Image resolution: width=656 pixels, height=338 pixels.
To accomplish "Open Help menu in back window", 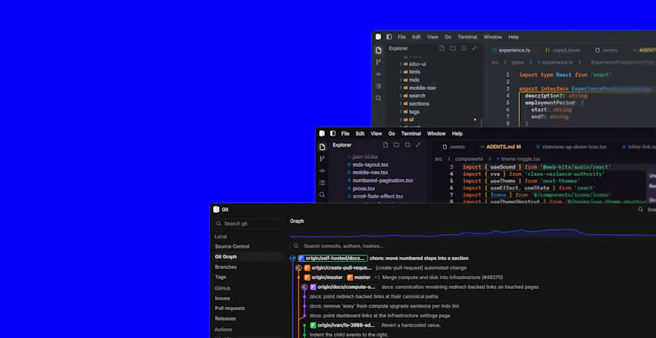I will pos(513,37).
